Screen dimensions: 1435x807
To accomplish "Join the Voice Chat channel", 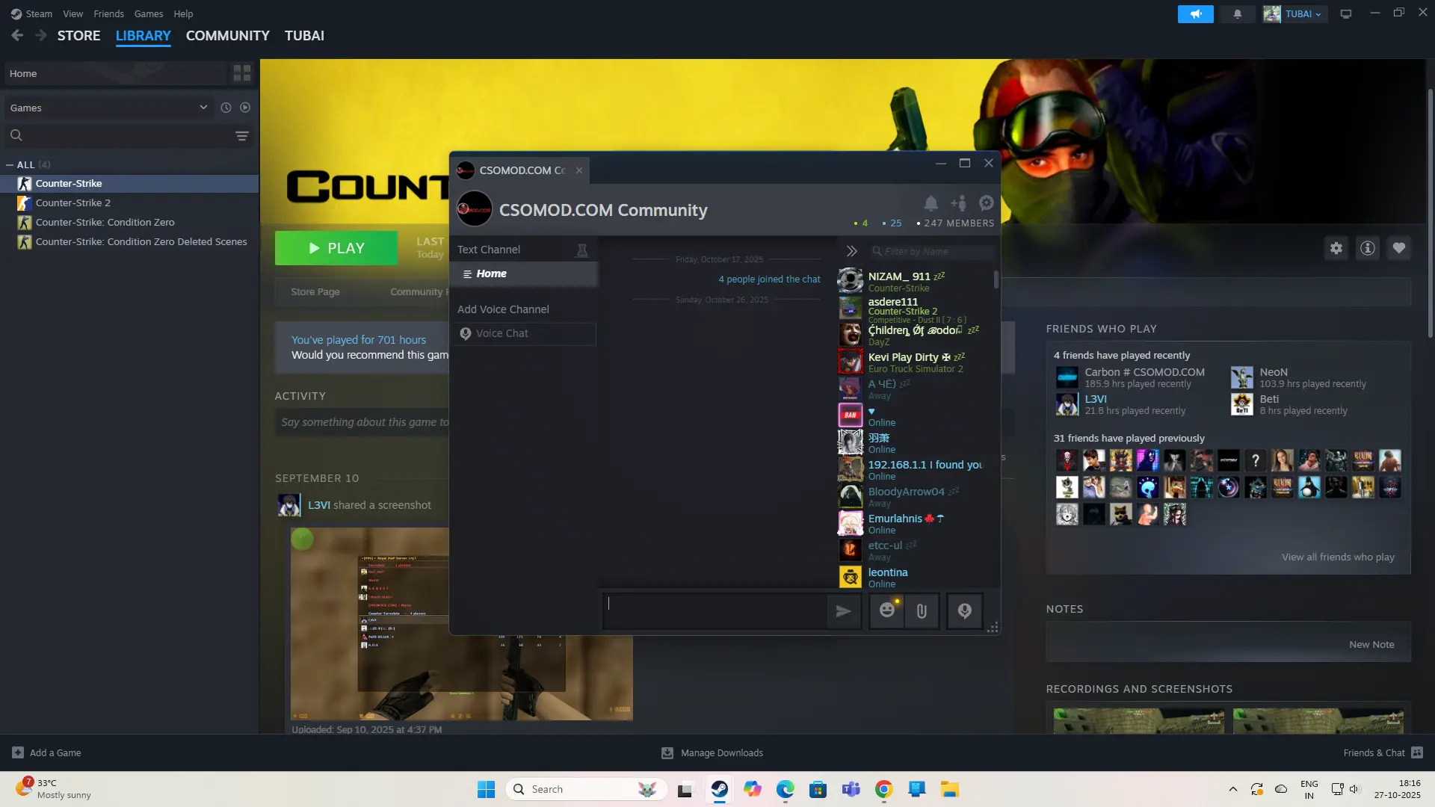I will [524, 333].
